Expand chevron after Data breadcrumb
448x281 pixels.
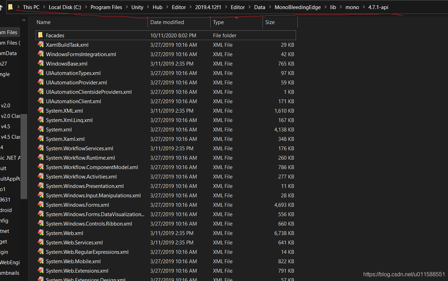270,7
